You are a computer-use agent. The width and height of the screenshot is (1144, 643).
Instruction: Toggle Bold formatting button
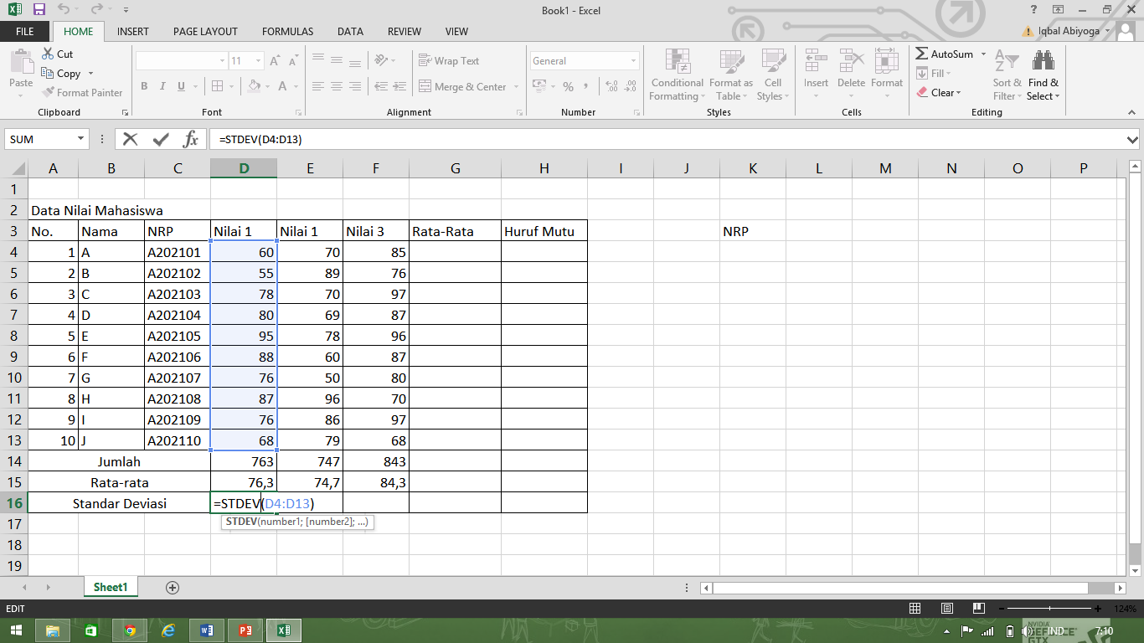(144, 86)
